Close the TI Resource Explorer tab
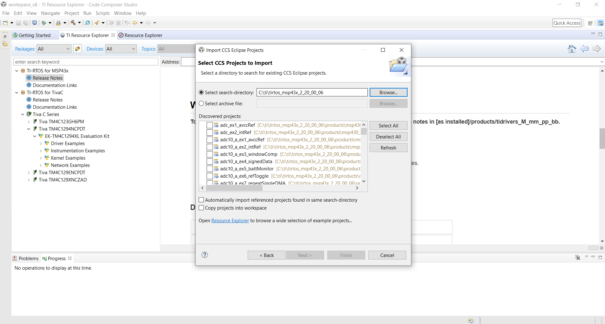The width and height of the screenshot is (605, 324). 113,35
